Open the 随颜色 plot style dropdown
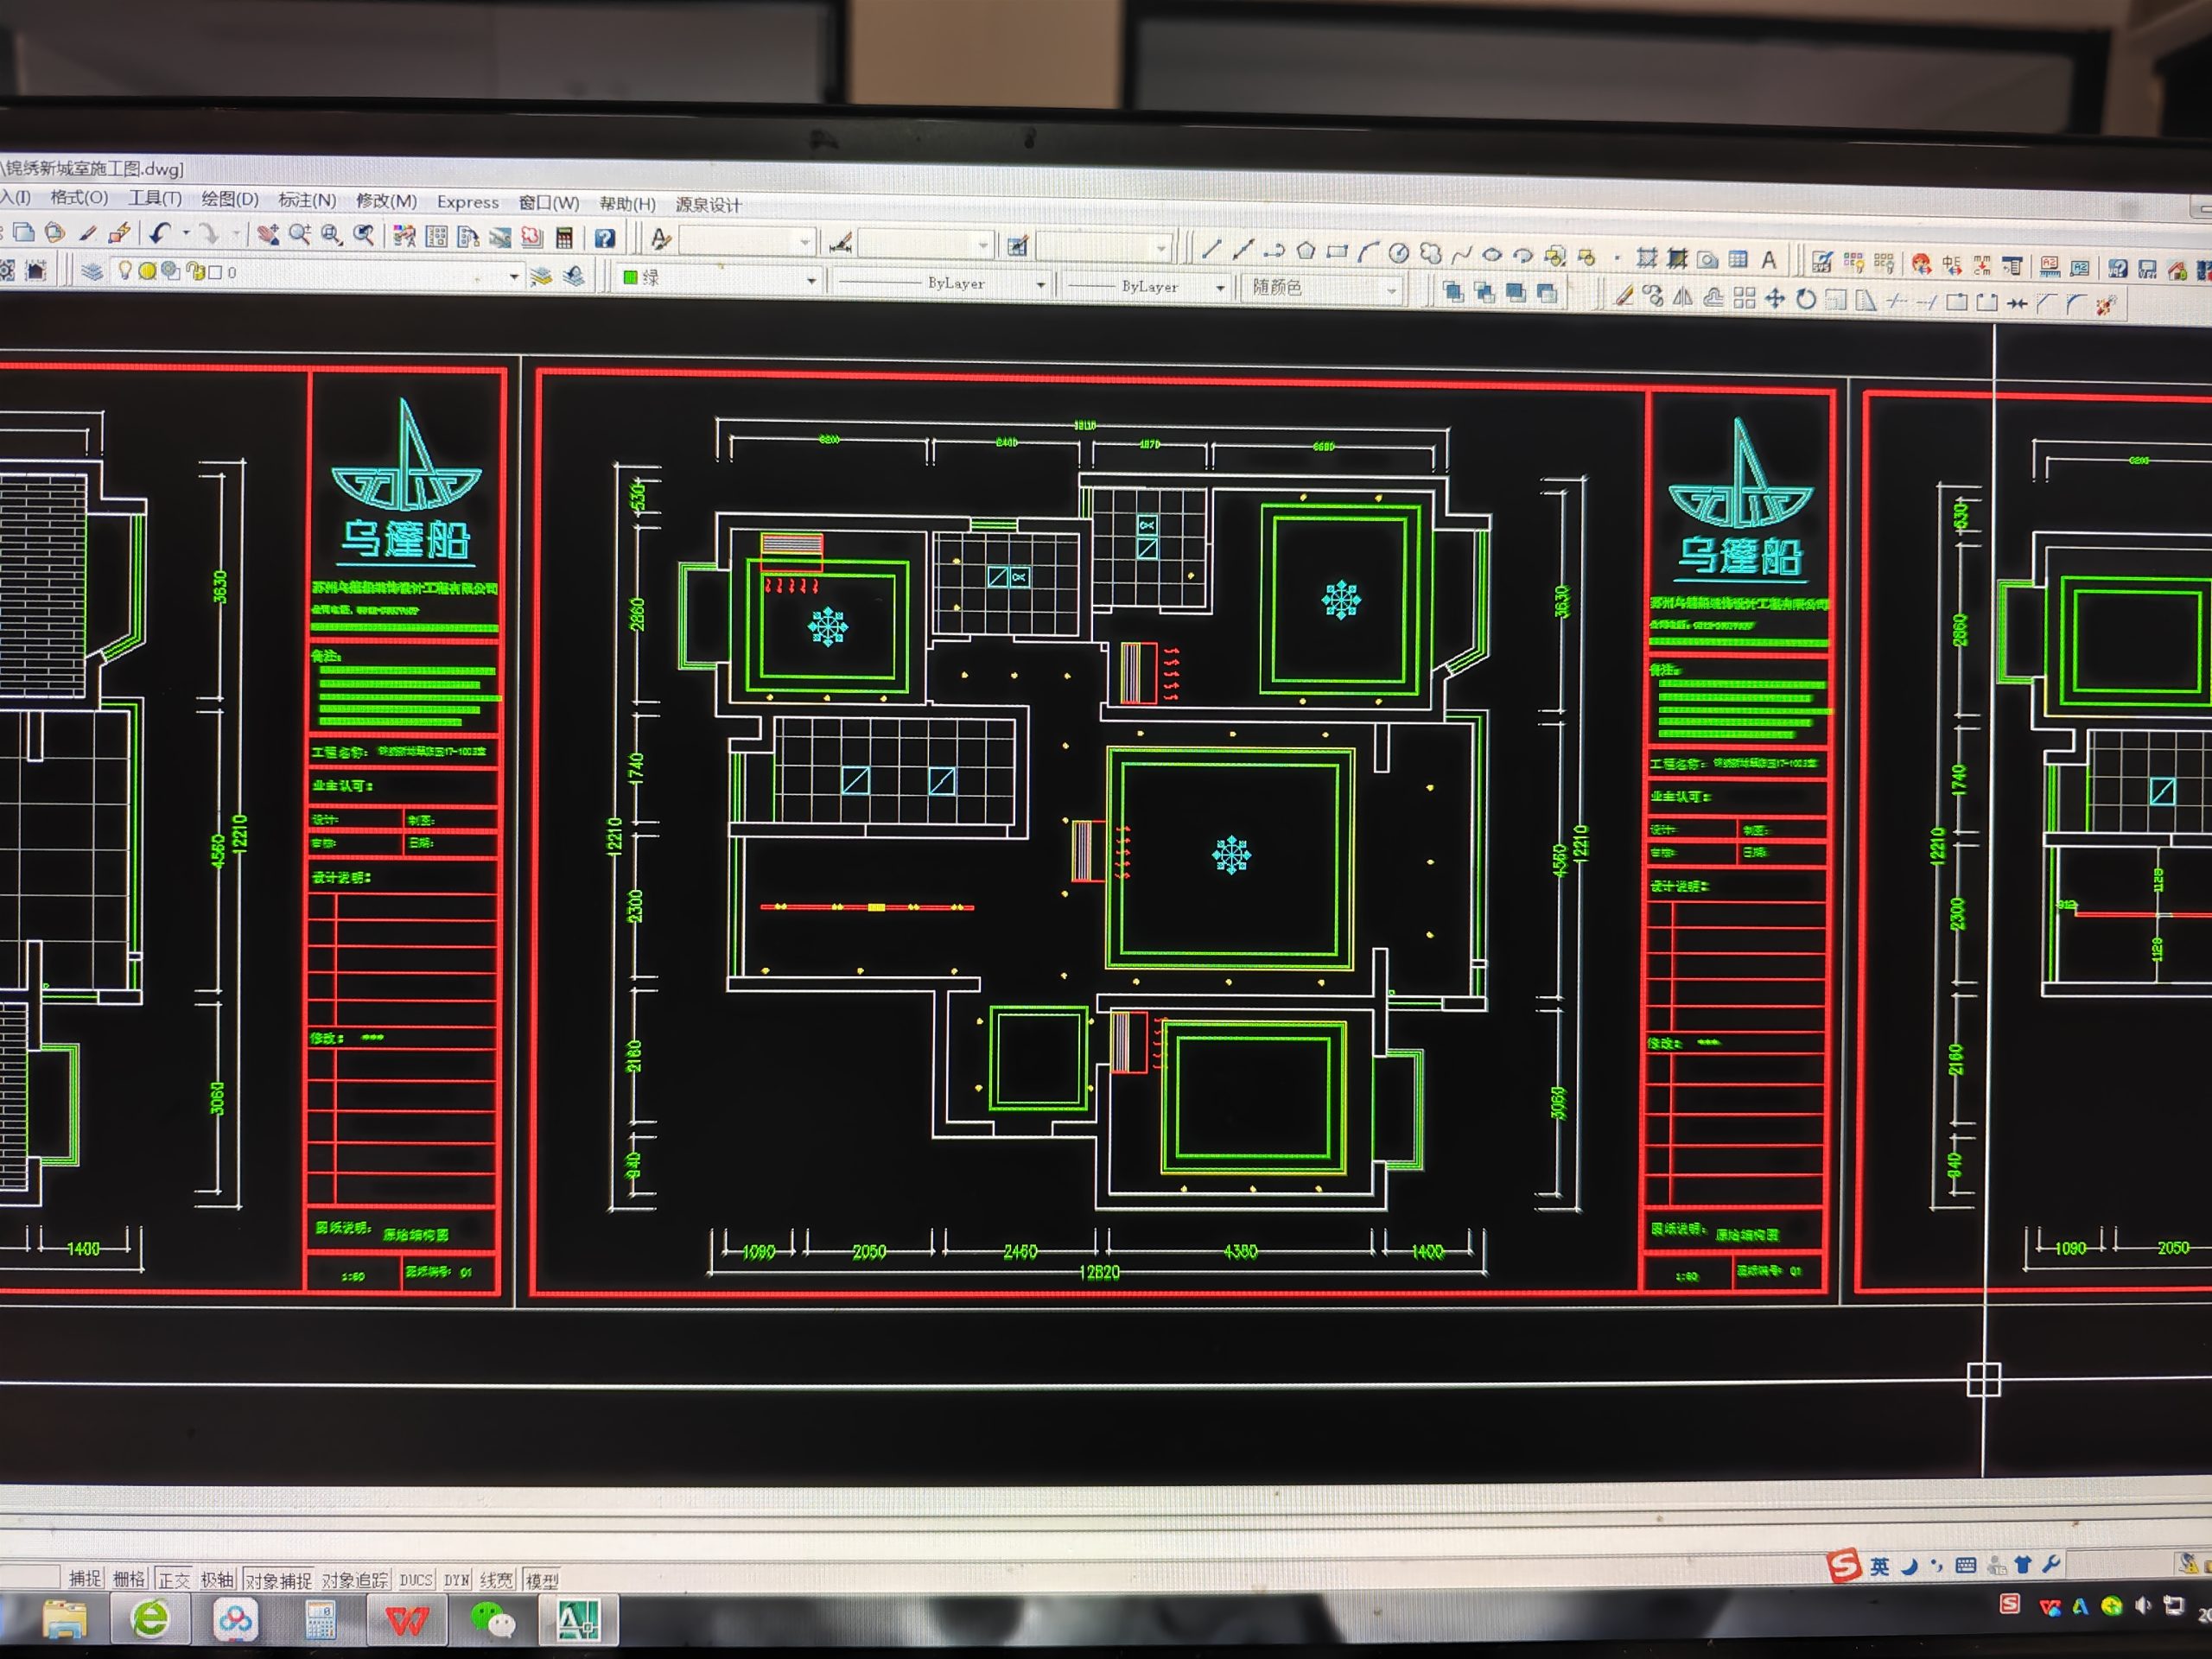The width and height of the screenshot is (2212, 1659). click(x=1391, y=290)
